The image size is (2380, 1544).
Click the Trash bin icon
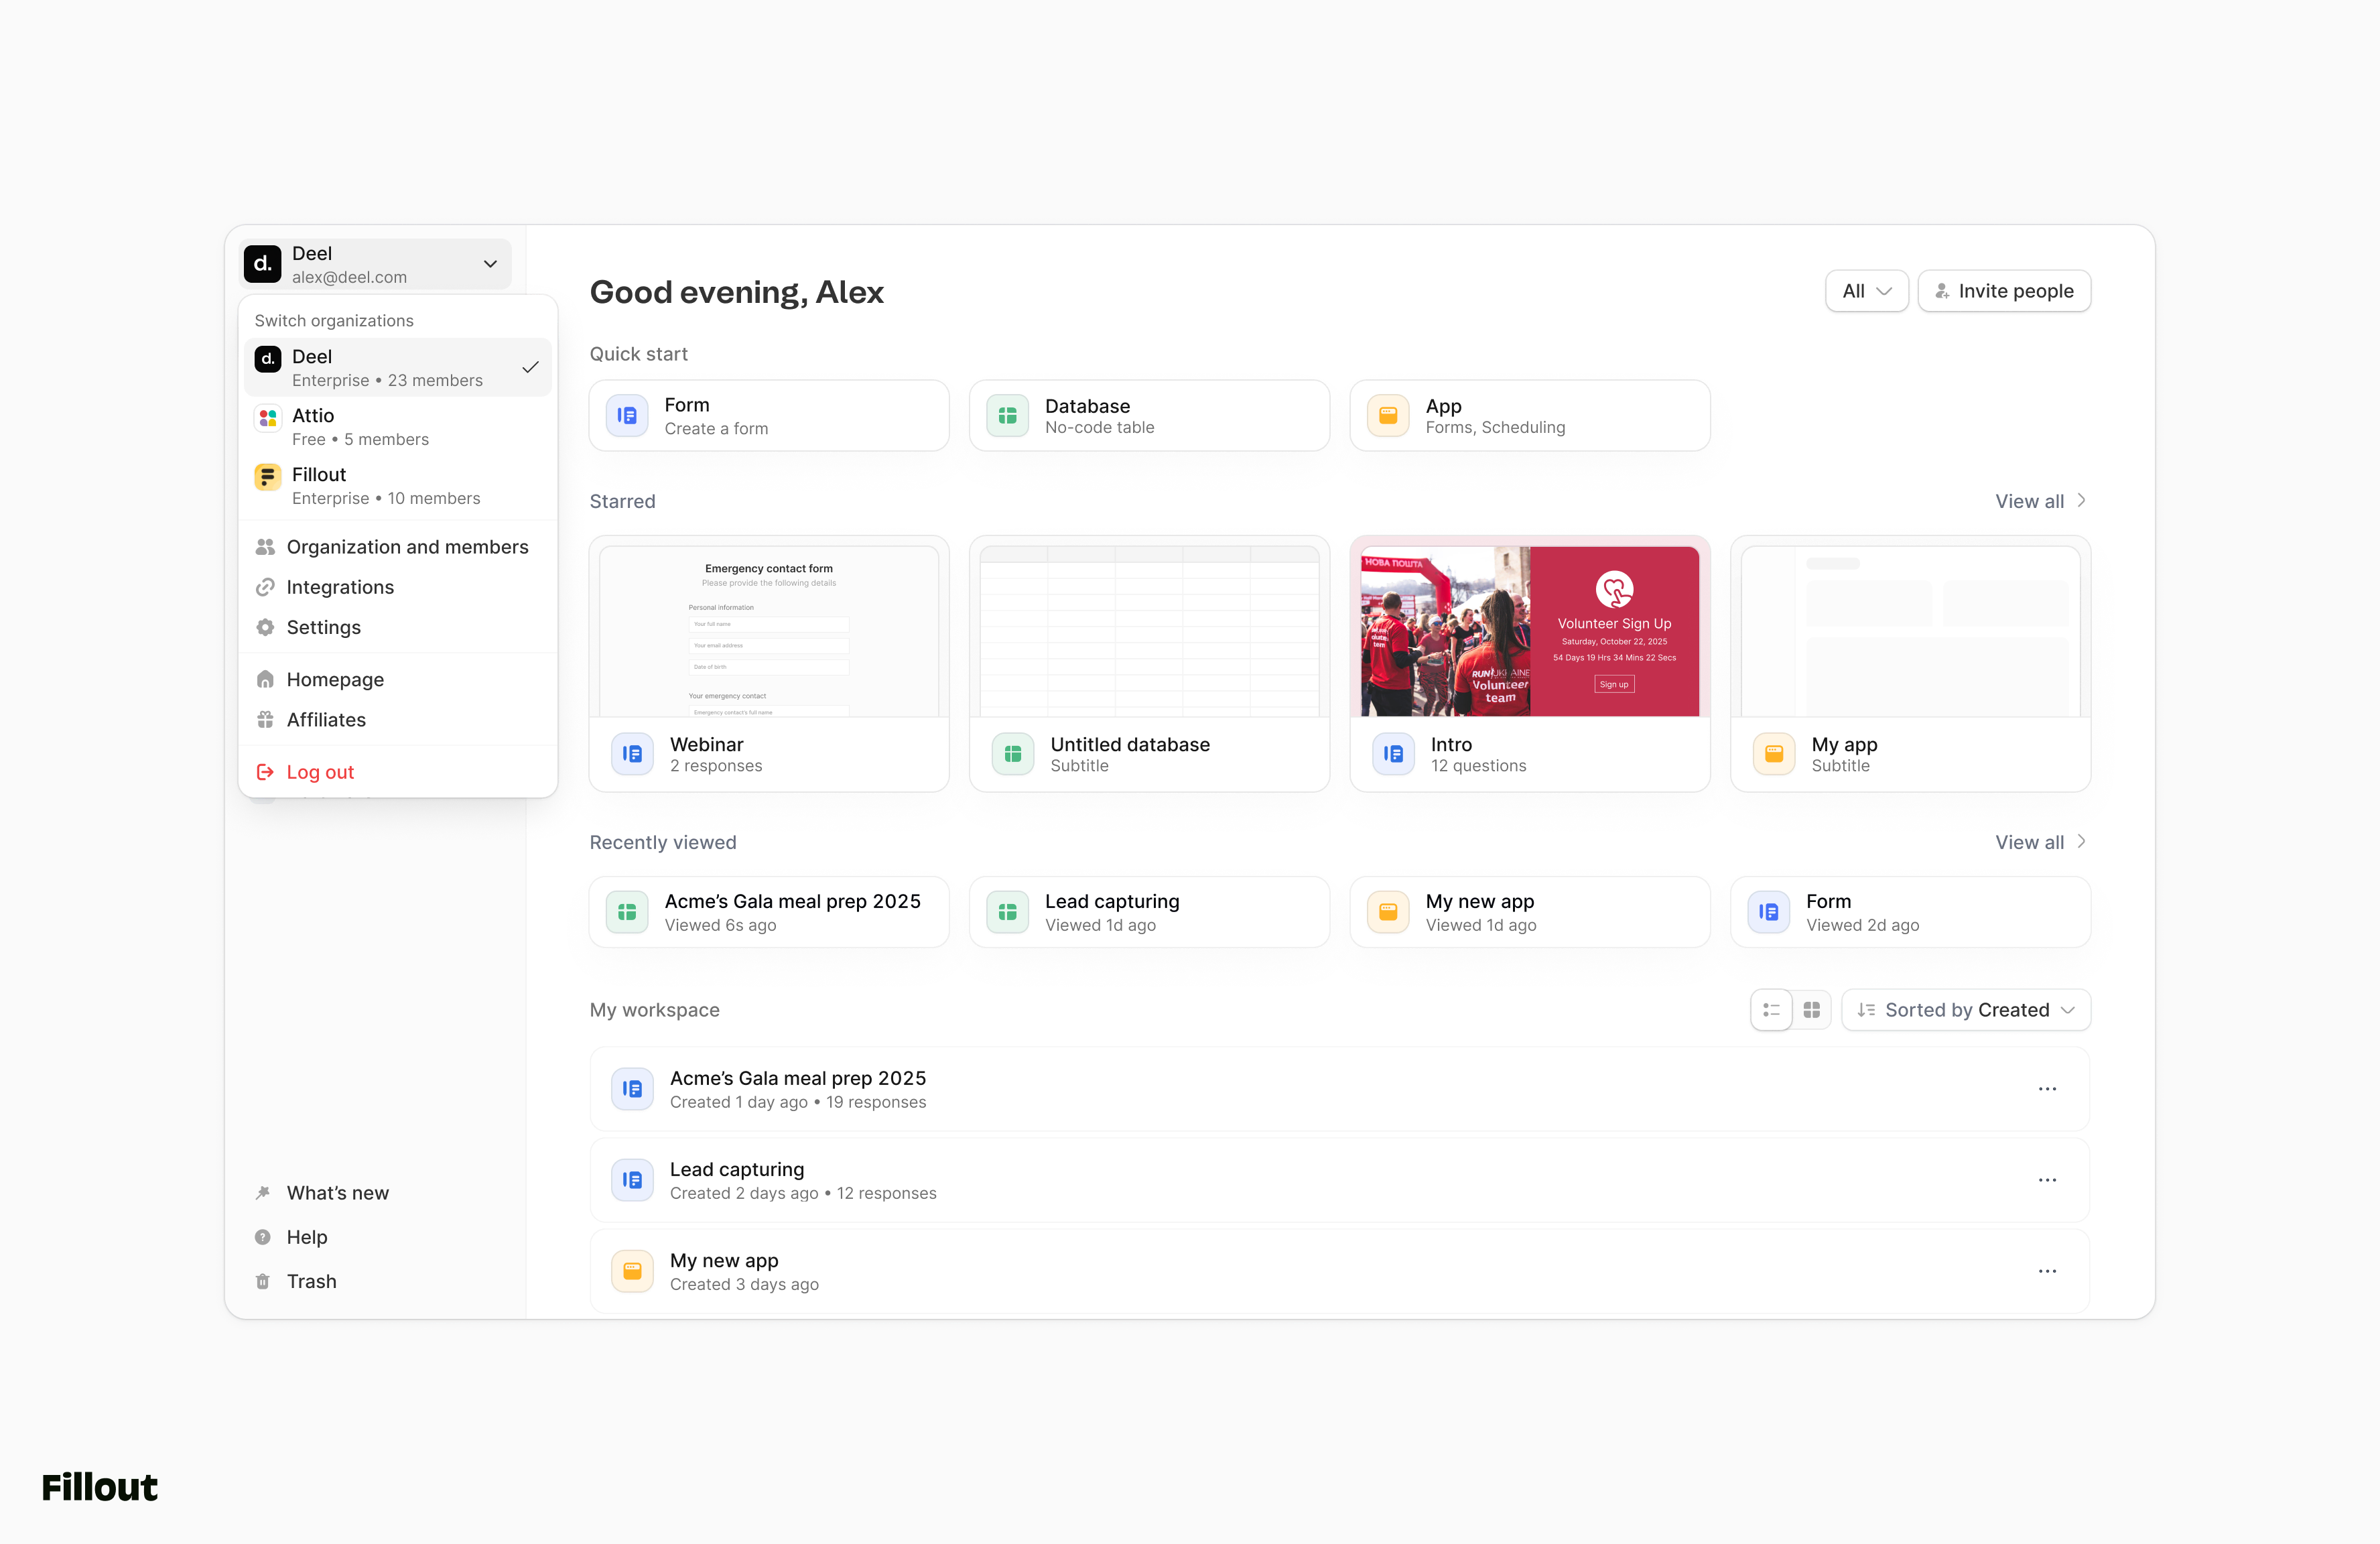coord(263,1281)
